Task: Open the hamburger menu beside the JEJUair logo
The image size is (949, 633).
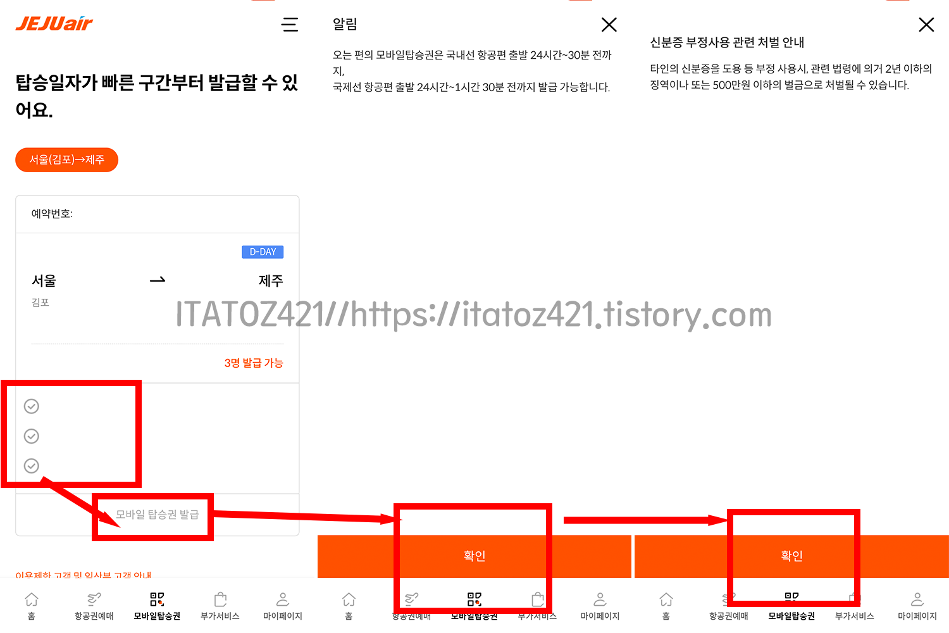Action: [290, 25]
